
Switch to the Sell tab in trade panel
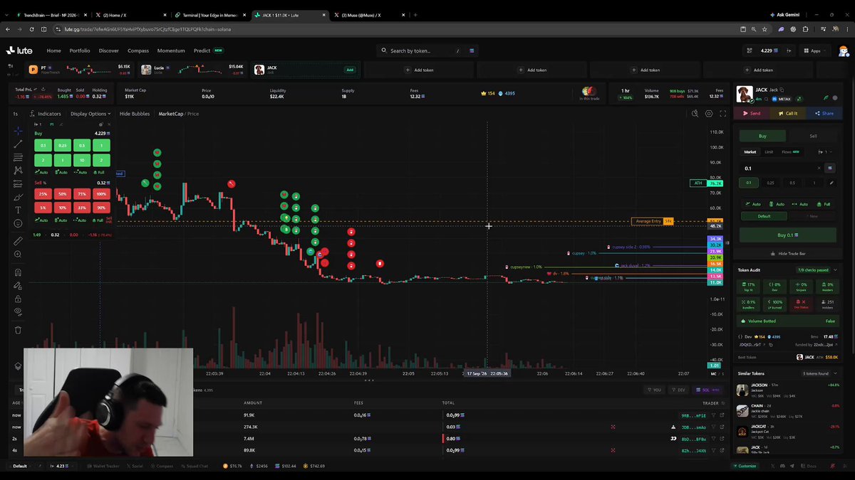pyautogui.click(x=813, y=136)
